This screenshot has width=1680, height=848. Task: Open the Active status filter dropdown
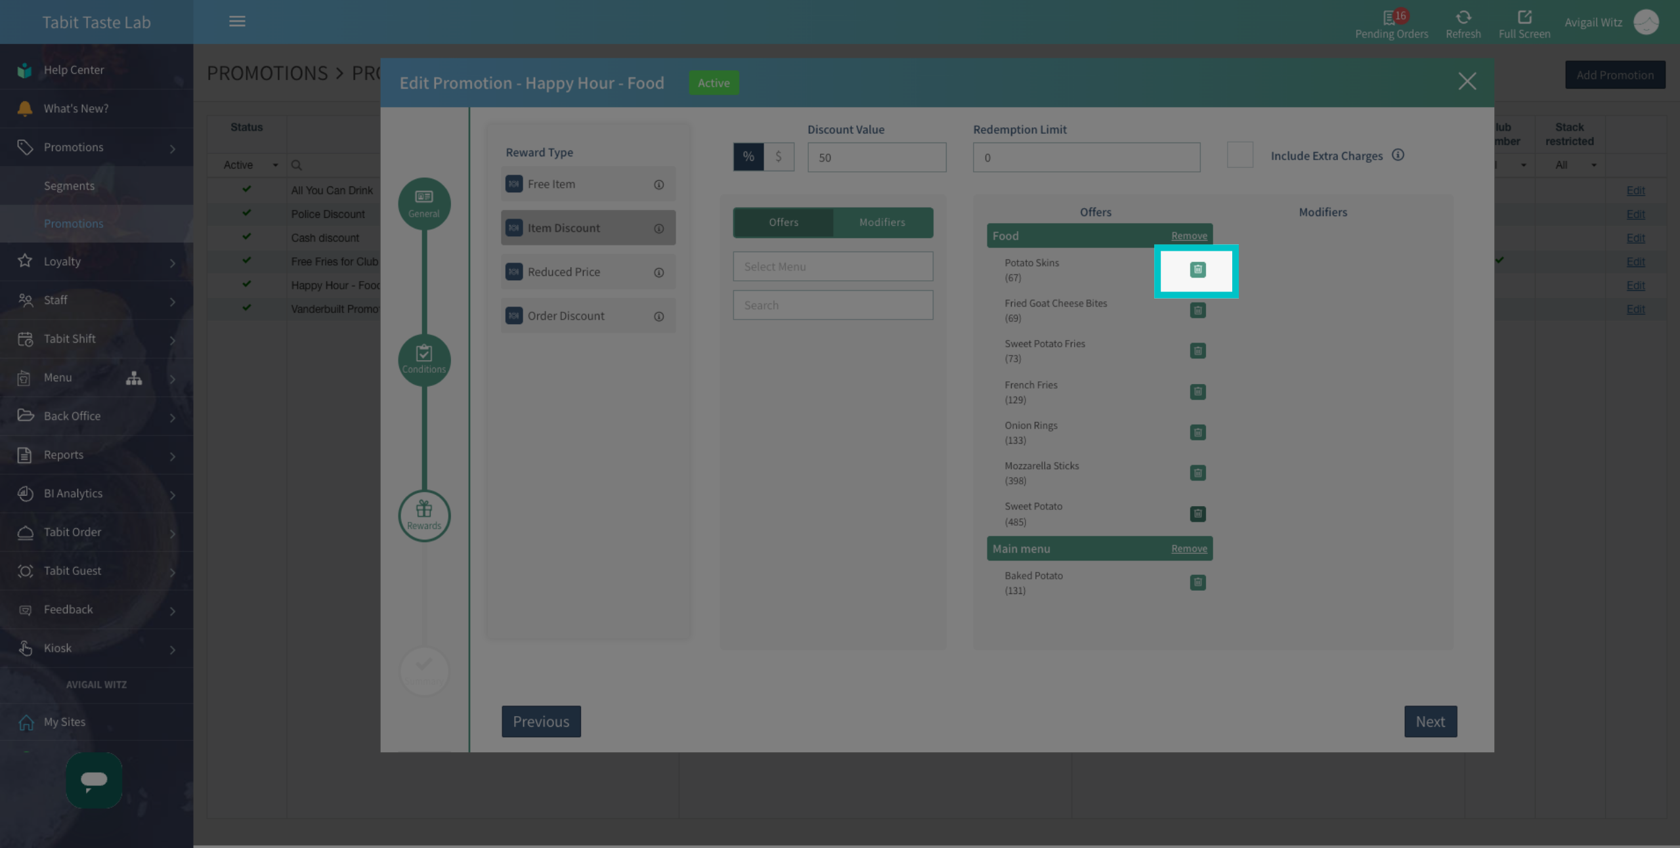249,165
